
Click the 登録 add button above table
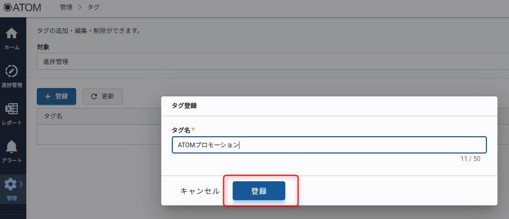pyautogui.click(x=56, y=96)
